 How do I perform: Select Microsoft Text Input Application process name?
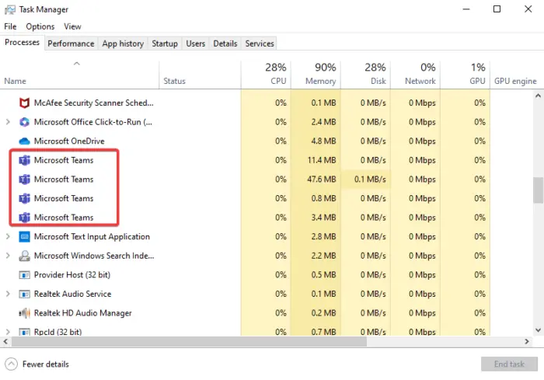pyautogui.click(x=92, y=237)
